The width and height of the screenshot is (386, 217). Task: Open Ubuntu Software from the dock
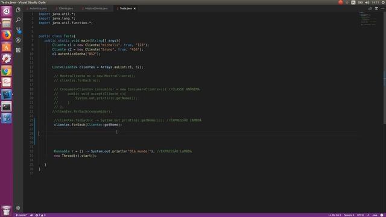tap(7, 47)
